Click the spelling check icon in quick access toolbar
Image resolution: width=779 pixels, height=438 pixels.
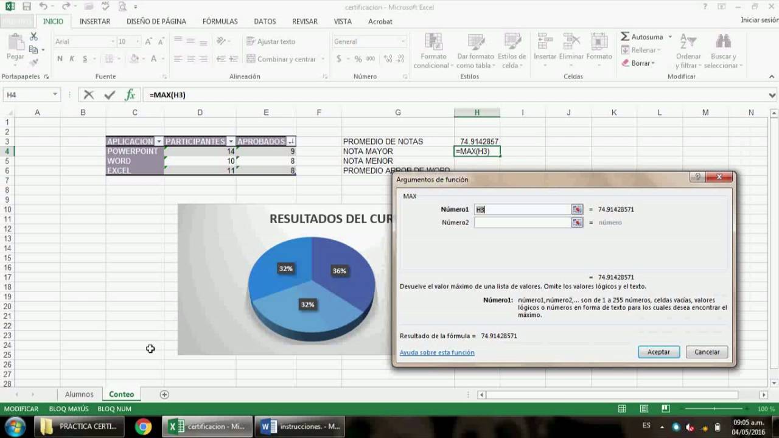107,7
